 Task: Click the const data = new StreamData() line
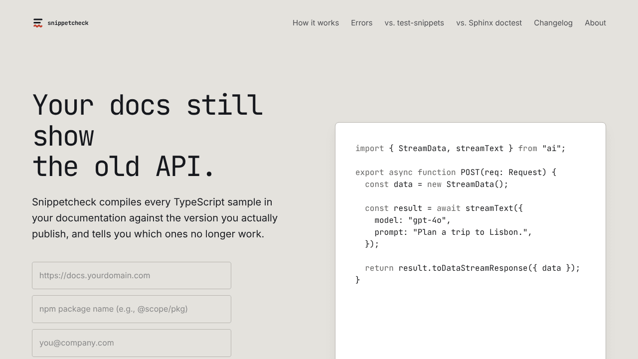pyautogui.click(x=437, y=184)
